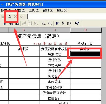Click the 资产负债表（简表）title cell
Image resolution: width=106 pixels, height=104 pixels.
[x=38, y=36]
